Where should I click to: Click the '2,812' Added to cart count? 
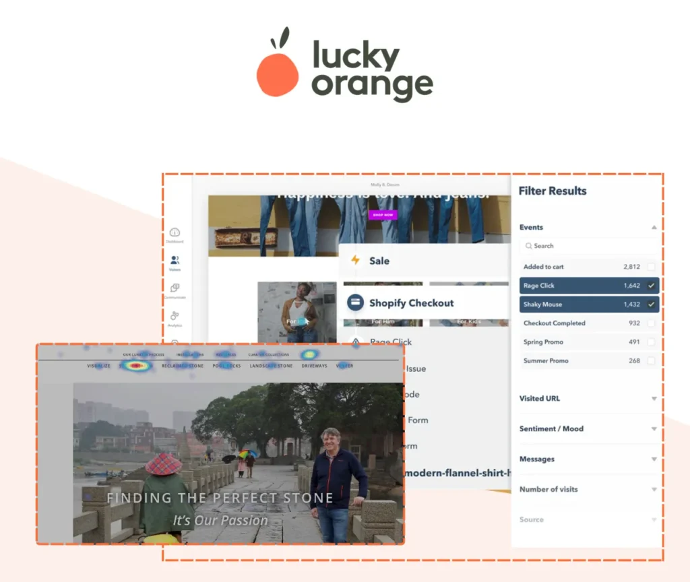[631, 267]
